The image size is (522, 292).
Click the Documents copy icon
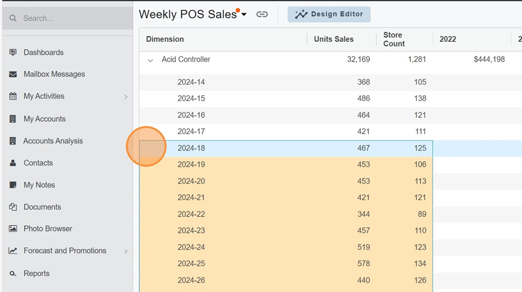click(x=13, y=207)
